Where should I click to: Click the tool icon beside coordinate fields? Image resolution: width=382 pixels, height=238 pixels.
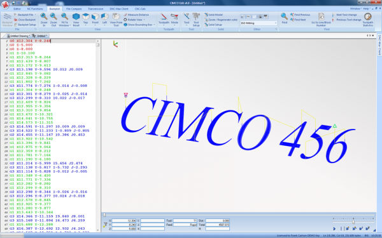(x=105, y=225)
